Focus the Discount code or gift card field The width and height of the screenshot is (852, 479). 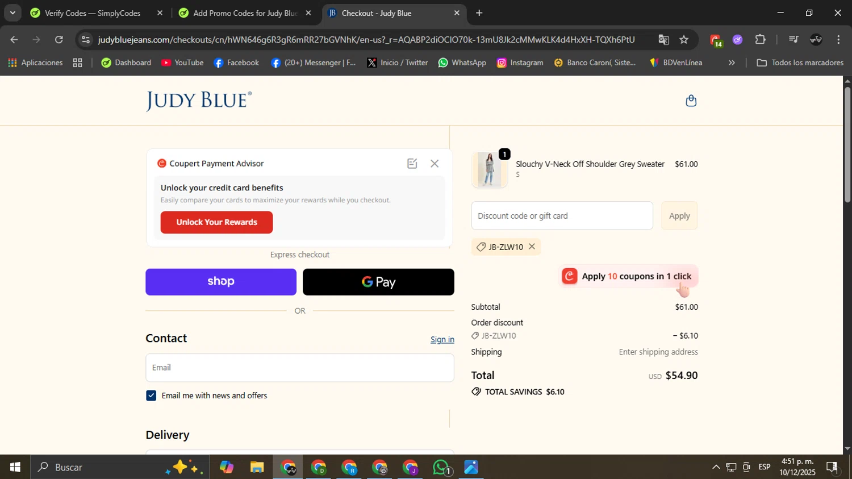(562, 216)
